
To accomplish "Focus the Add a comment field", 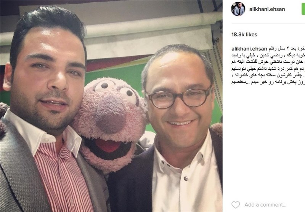I will click(265, 205).
